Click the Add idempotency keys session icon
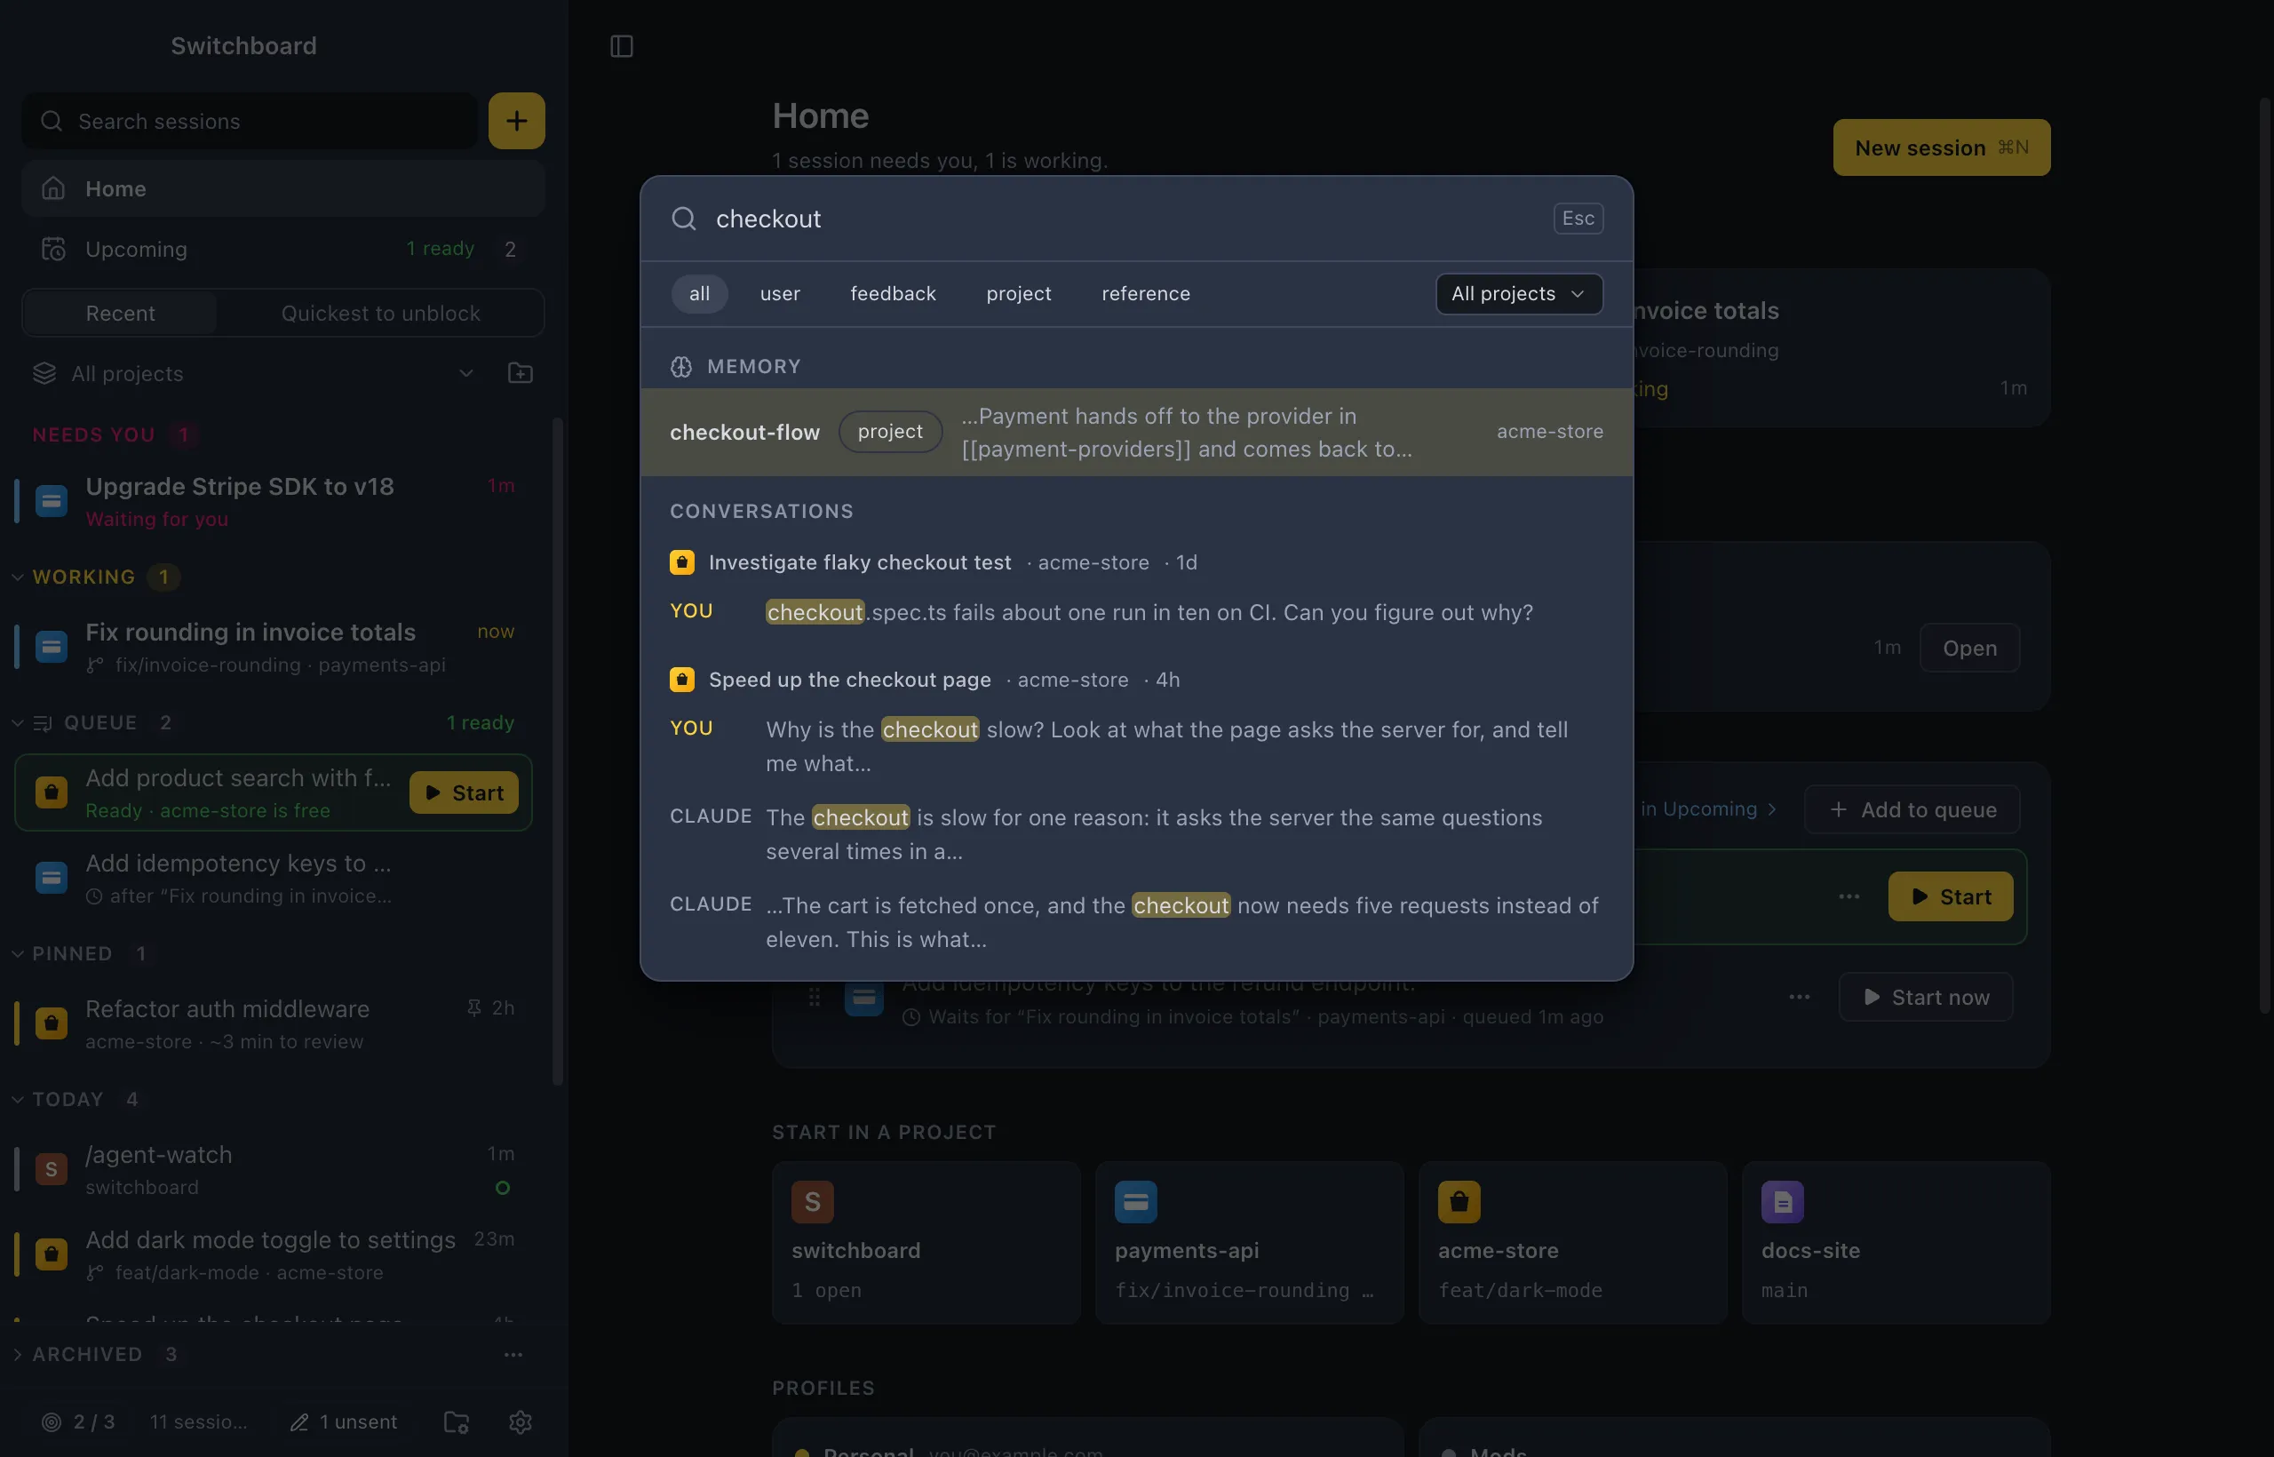Image resolution: width=2274 pixels, height=1457 pixels. click(x=52, y=877)
